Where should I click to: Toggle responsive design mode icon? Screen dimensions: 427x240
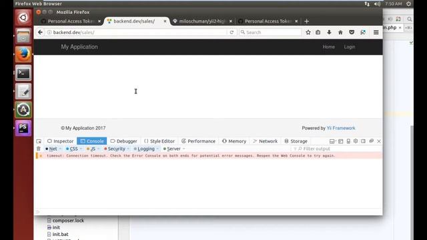(x=348, y=141)
